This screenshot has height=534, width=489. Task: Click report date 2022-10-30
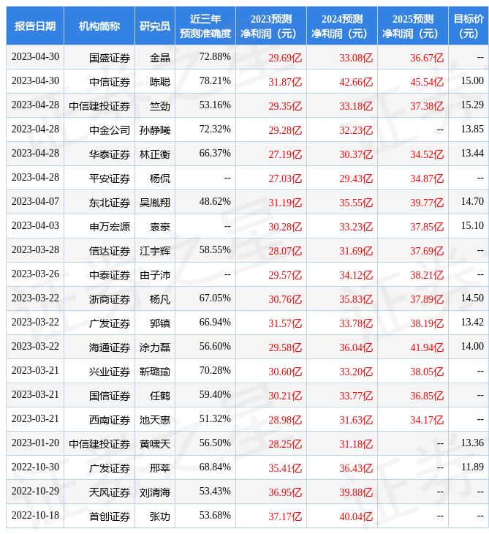pos(35,467)
